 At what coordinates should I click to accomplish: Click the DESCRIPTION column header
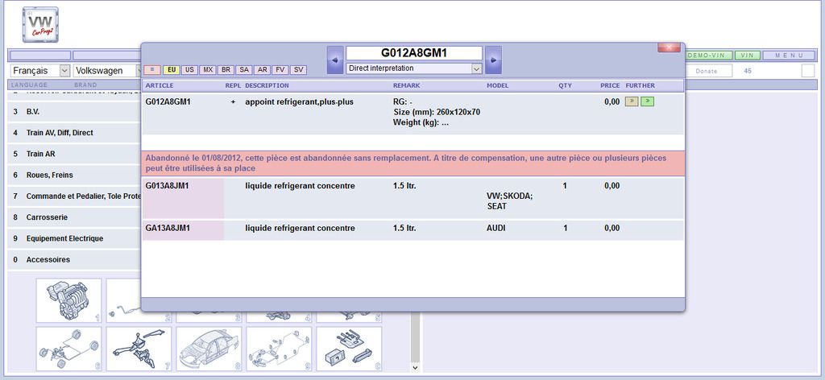267,85
